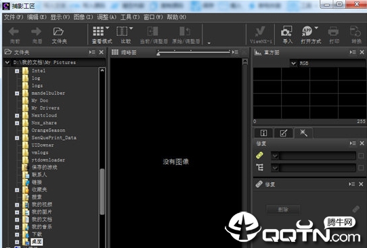Open the 缩略图 panel options menu icon
This screenshot has width=367, height=248.
(235, 52)
